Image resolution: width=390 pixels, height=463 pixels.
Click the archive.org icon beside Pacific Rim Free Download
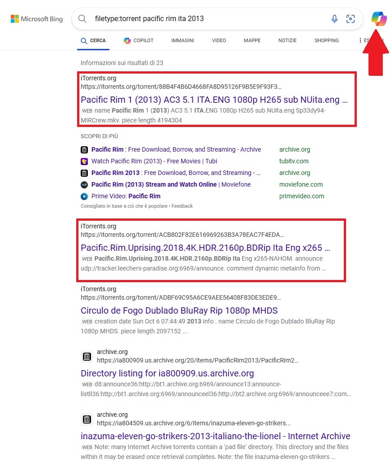pyautogui.click(x=84, y=150)
